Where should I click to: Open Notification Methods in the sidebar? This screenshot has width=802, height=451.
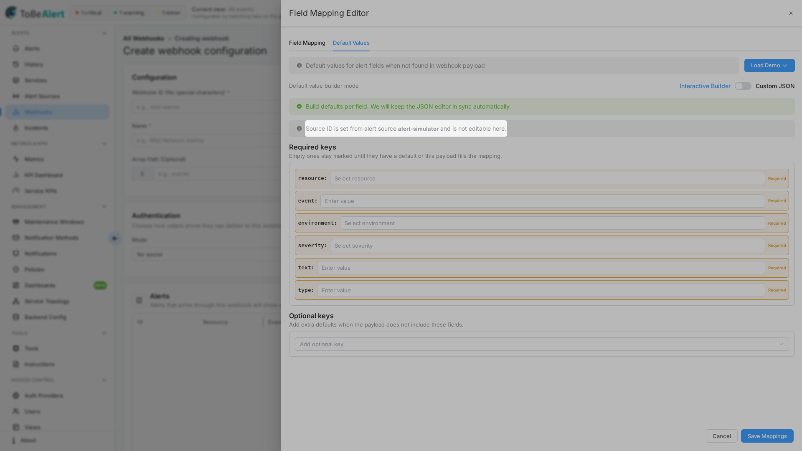point(57,238)
